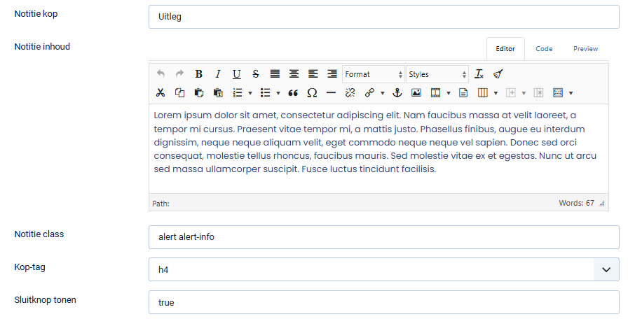Viewport: 628px width, 326px height.
Task: Toggle strikethrough formatting
Action: 256,74
